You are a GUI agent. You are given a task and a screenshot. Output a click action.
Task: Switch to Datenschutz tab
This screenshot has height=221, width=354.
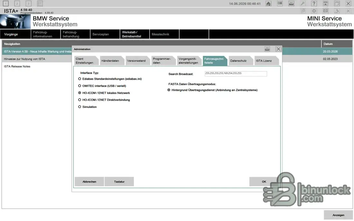(x=241, y=61)
